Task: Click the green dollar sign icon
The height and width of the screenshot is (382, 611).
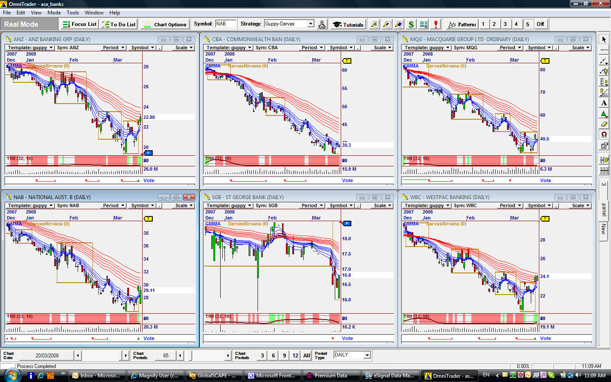Action: tap(411, 24)
